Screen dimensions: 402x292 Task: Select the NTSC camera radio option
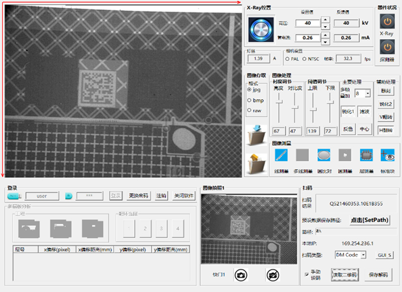(304, 59)
